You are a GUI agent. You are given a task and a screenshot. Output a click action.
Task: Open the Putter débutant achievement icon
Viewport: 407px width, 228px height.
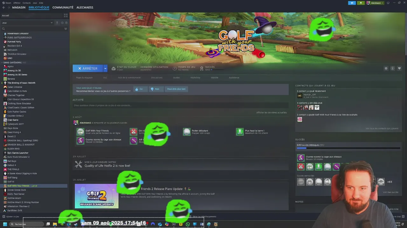click(x=187, y=132)
